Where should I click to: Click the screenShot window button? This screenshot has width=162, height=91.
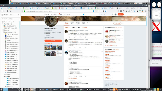[155, 63]
